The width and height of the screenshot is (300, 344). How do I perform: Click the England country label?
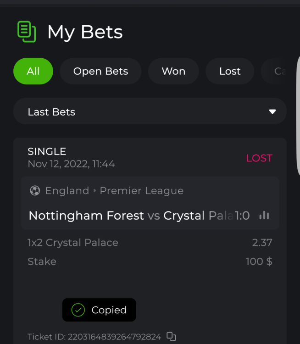click(x=67, y=191)
